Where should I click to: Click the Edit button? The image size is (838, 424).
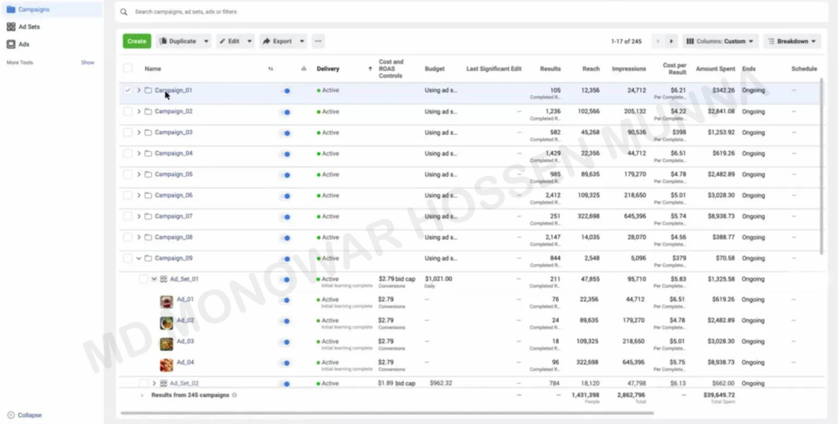point(229,41)
